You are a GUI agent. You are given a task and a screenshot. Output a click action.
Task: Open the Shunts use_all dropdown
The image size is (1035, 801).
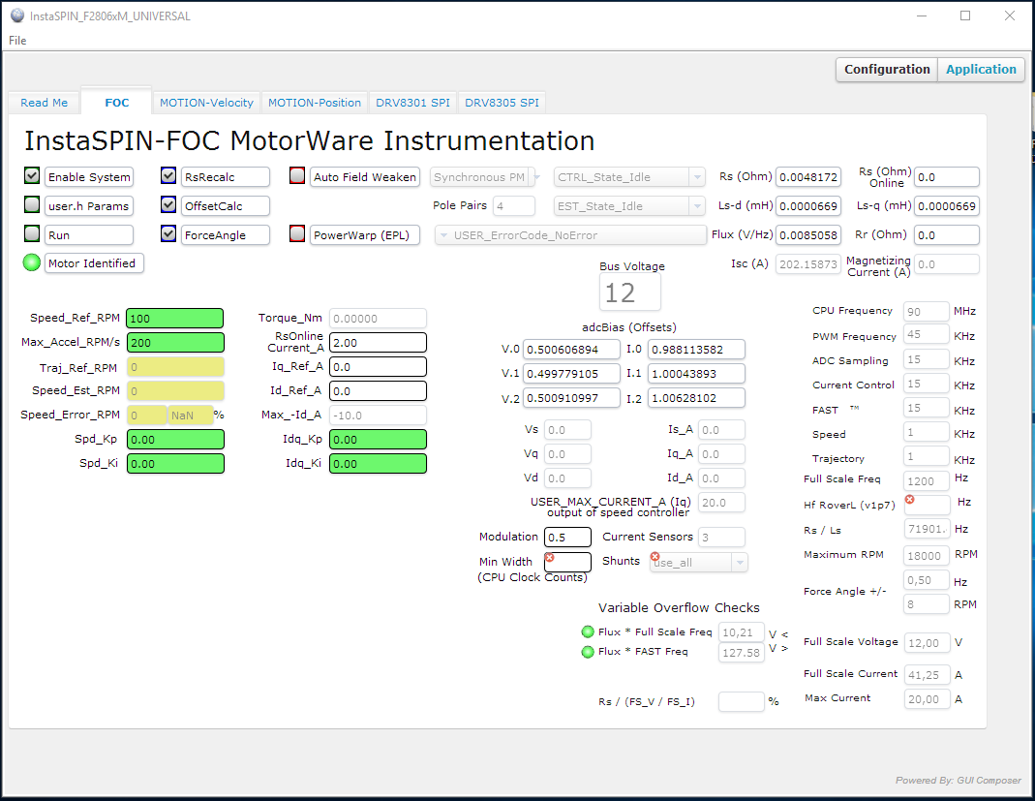(699, 563)
